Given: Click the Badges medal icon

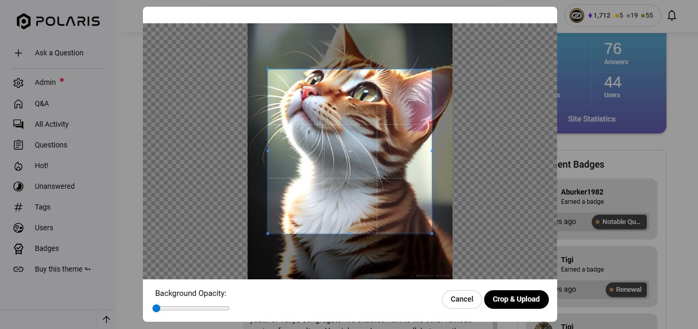Looking at the screenshot, I should pyautogui.click(x=18, y=248).
